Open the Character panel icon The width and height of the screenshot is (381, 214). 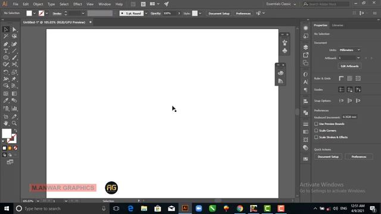[305, 82]
